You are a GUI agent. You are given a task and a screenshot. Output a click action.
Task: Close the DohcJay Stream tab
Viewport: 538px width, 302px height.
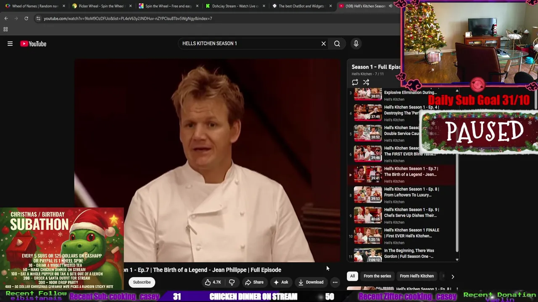[264, 6]
